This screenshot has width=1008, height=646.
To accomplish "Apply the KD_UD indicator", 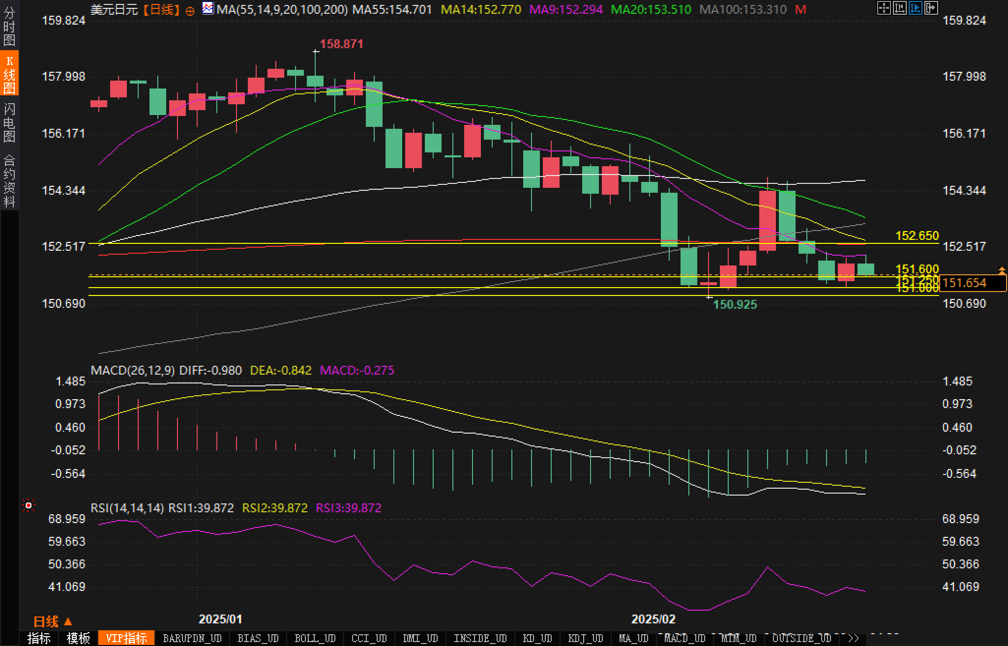I will point(537,638).
